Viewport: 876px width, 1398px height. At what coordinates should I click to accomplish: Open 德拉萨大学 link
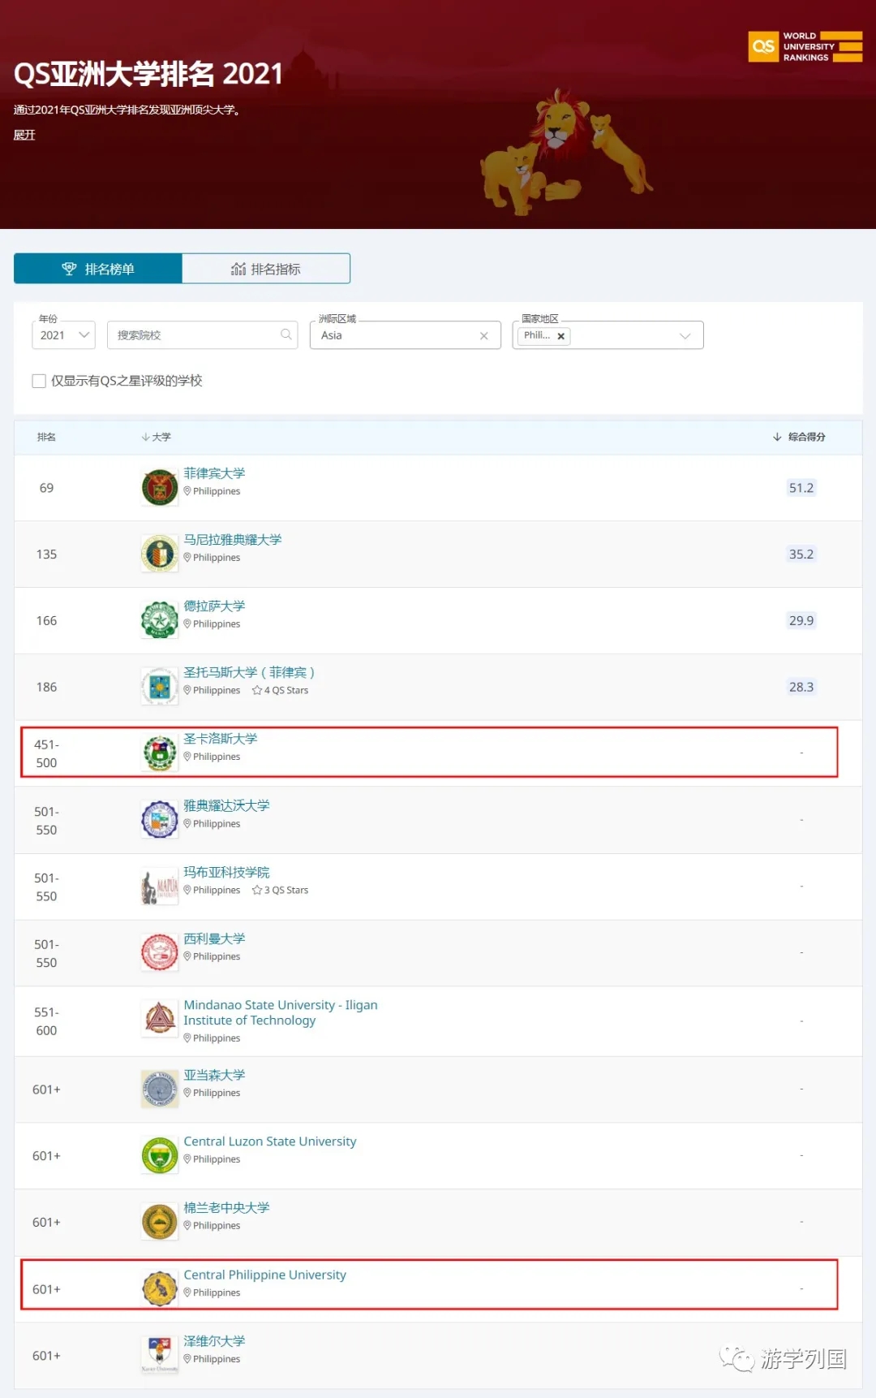(x=214, y=606)
